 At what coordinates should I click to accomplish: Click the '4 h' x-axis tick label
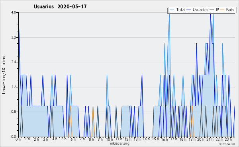55,139
